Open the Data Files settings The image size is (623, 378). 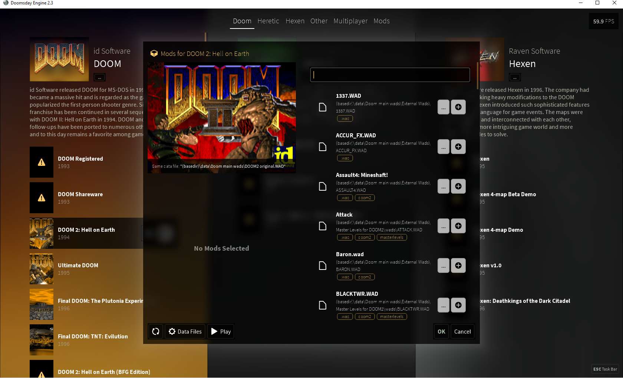(185, 331)
